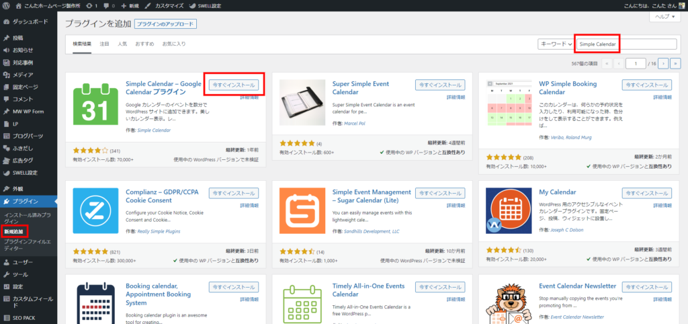Switch to the おすすめ tab
The height and width of the screenshot is (324, 688).
[x=144, y=44]
